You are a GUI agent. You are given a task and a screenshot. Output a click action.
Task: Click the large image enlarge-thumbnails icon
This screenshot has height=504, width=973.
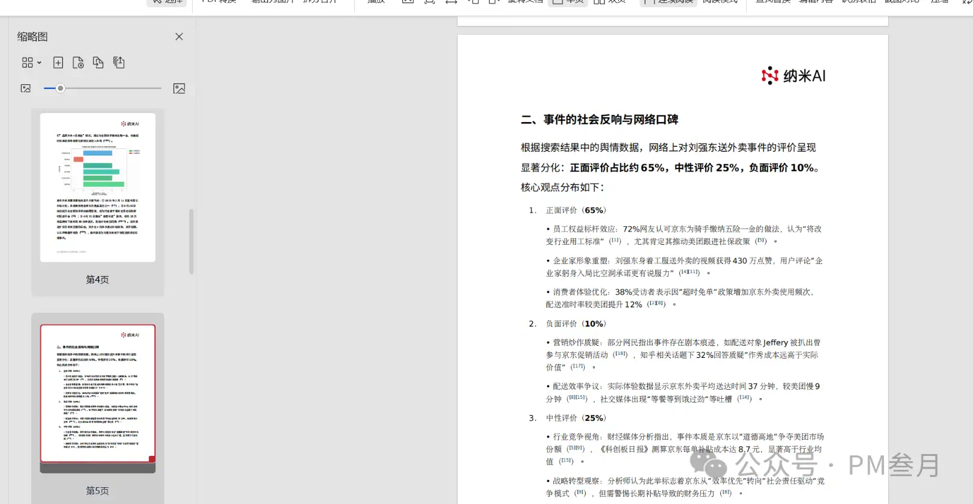pyautogui.click(x=179, y=88)
